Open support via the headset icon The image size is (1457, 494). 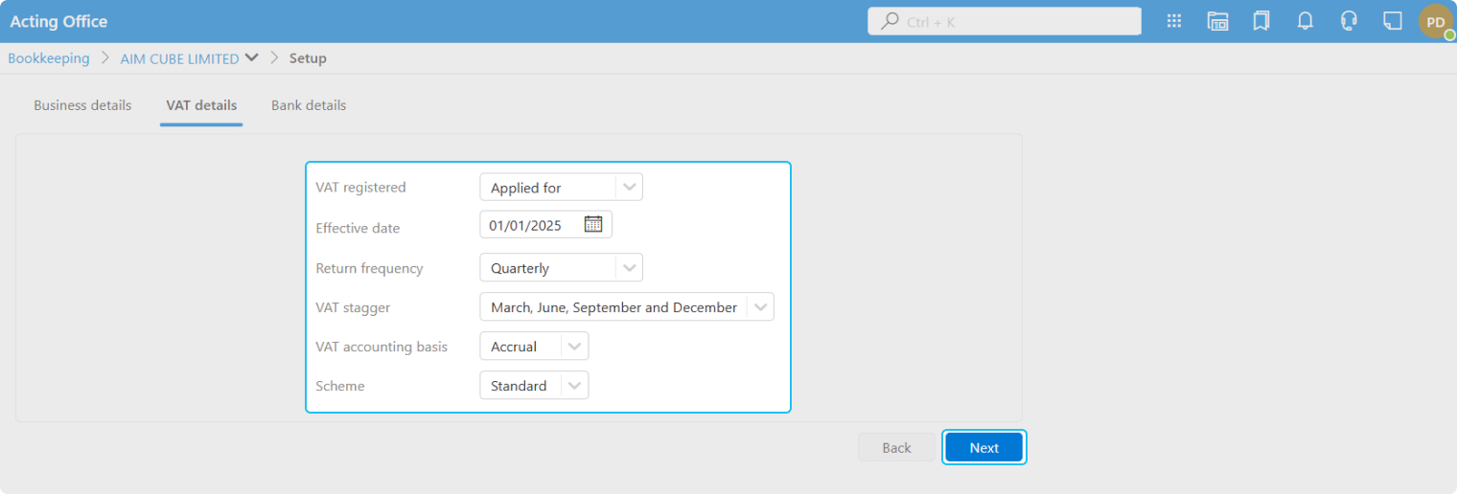pyautogui.click(x=1349, y=21)
